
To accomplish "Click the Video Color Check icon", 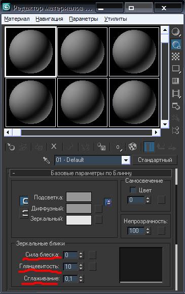I will pos(176,81).
